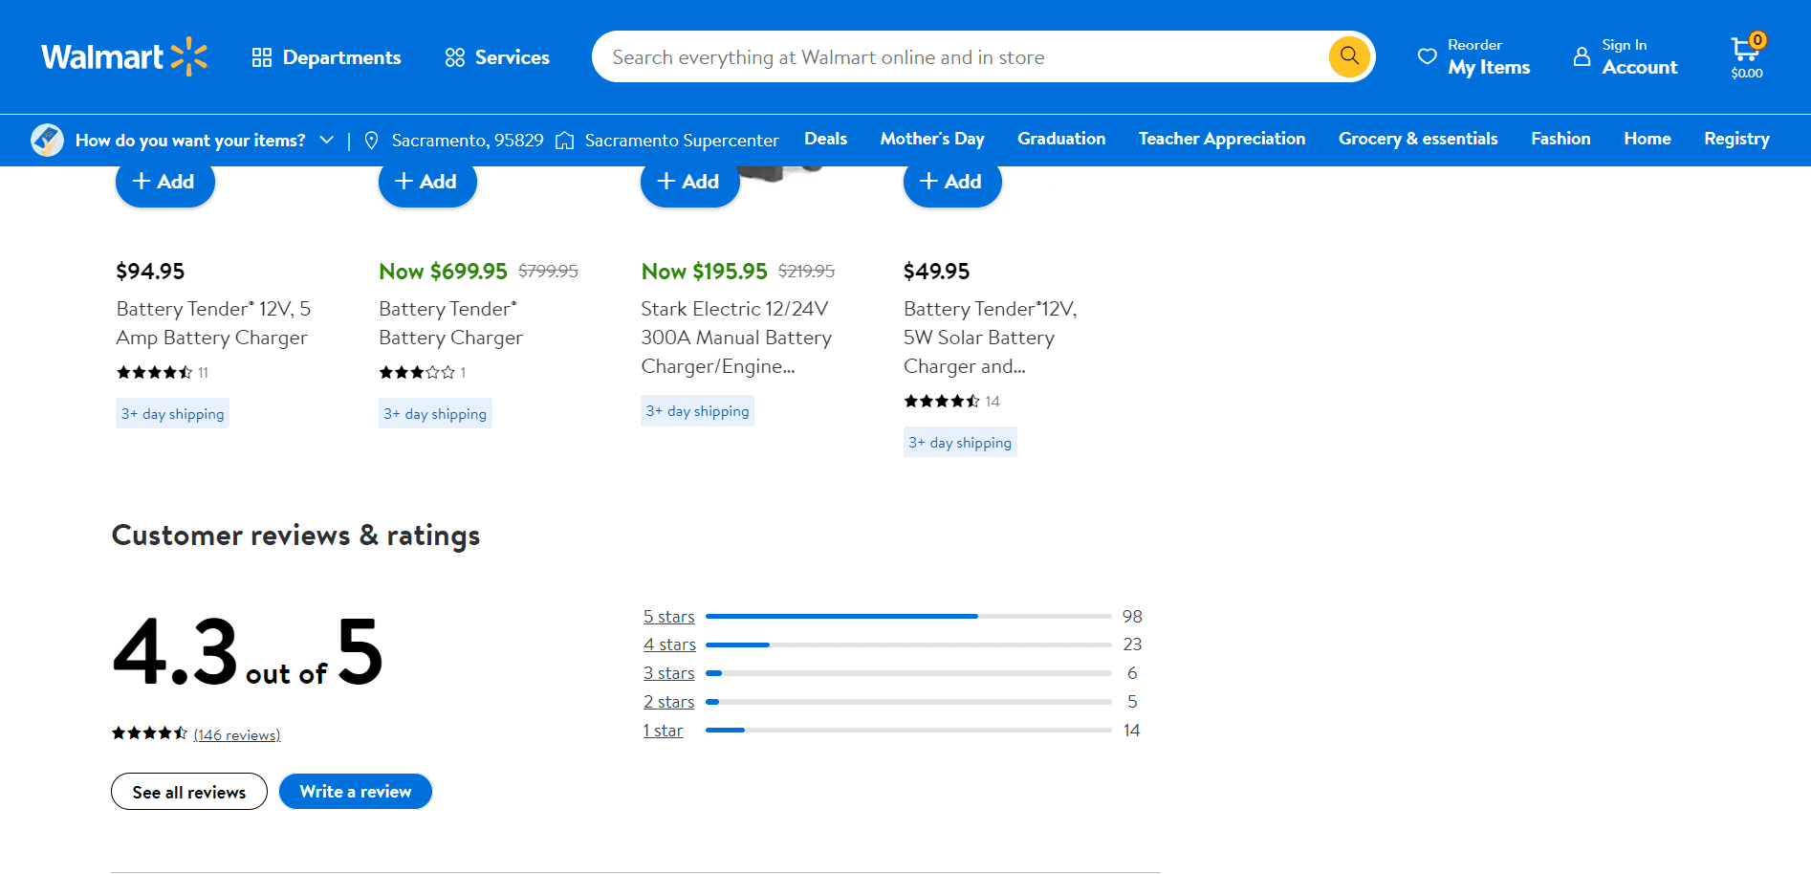Click the store icon beside Sacramento Supercenter
The image size is (1811, 874).
(x=565, y=141)
